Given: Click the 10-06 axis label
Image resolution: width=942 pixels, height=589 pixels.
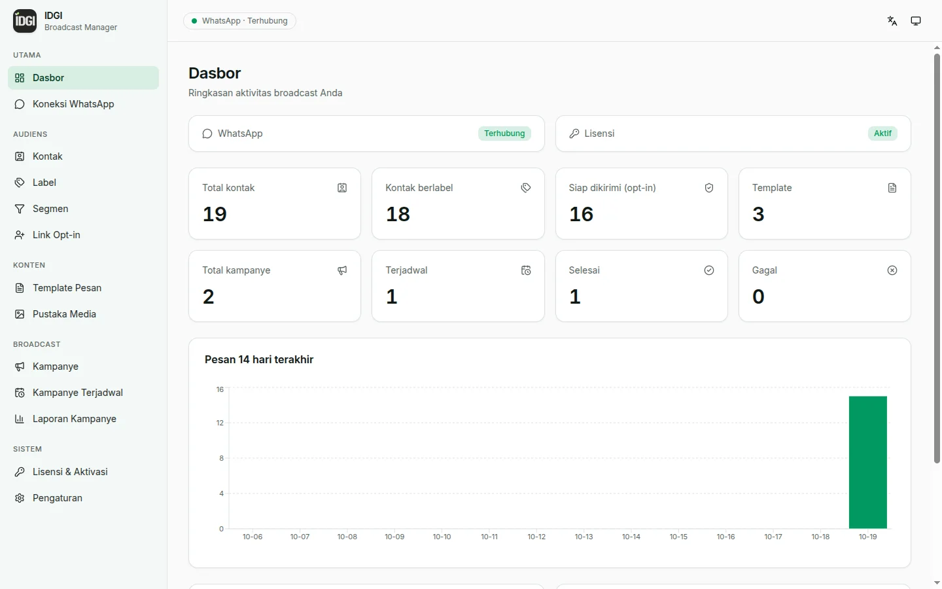Looking at the screenshot, I should coord(253,537).
